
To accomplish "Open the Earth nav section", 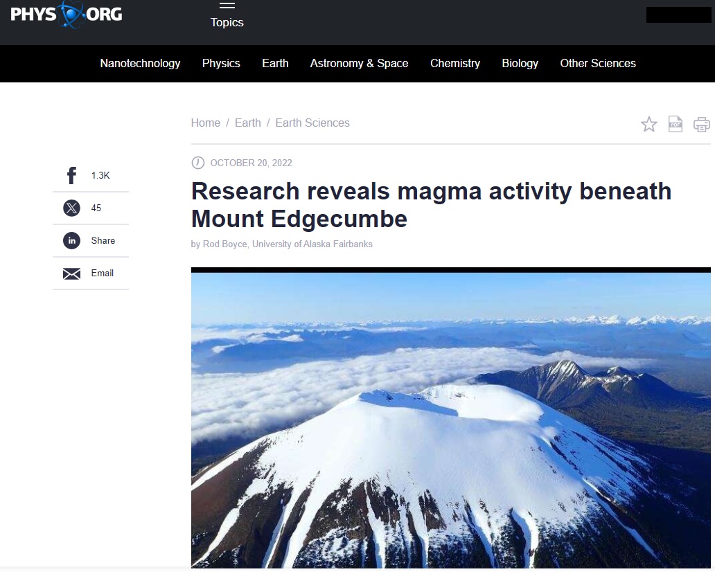I will pos(275,63).
